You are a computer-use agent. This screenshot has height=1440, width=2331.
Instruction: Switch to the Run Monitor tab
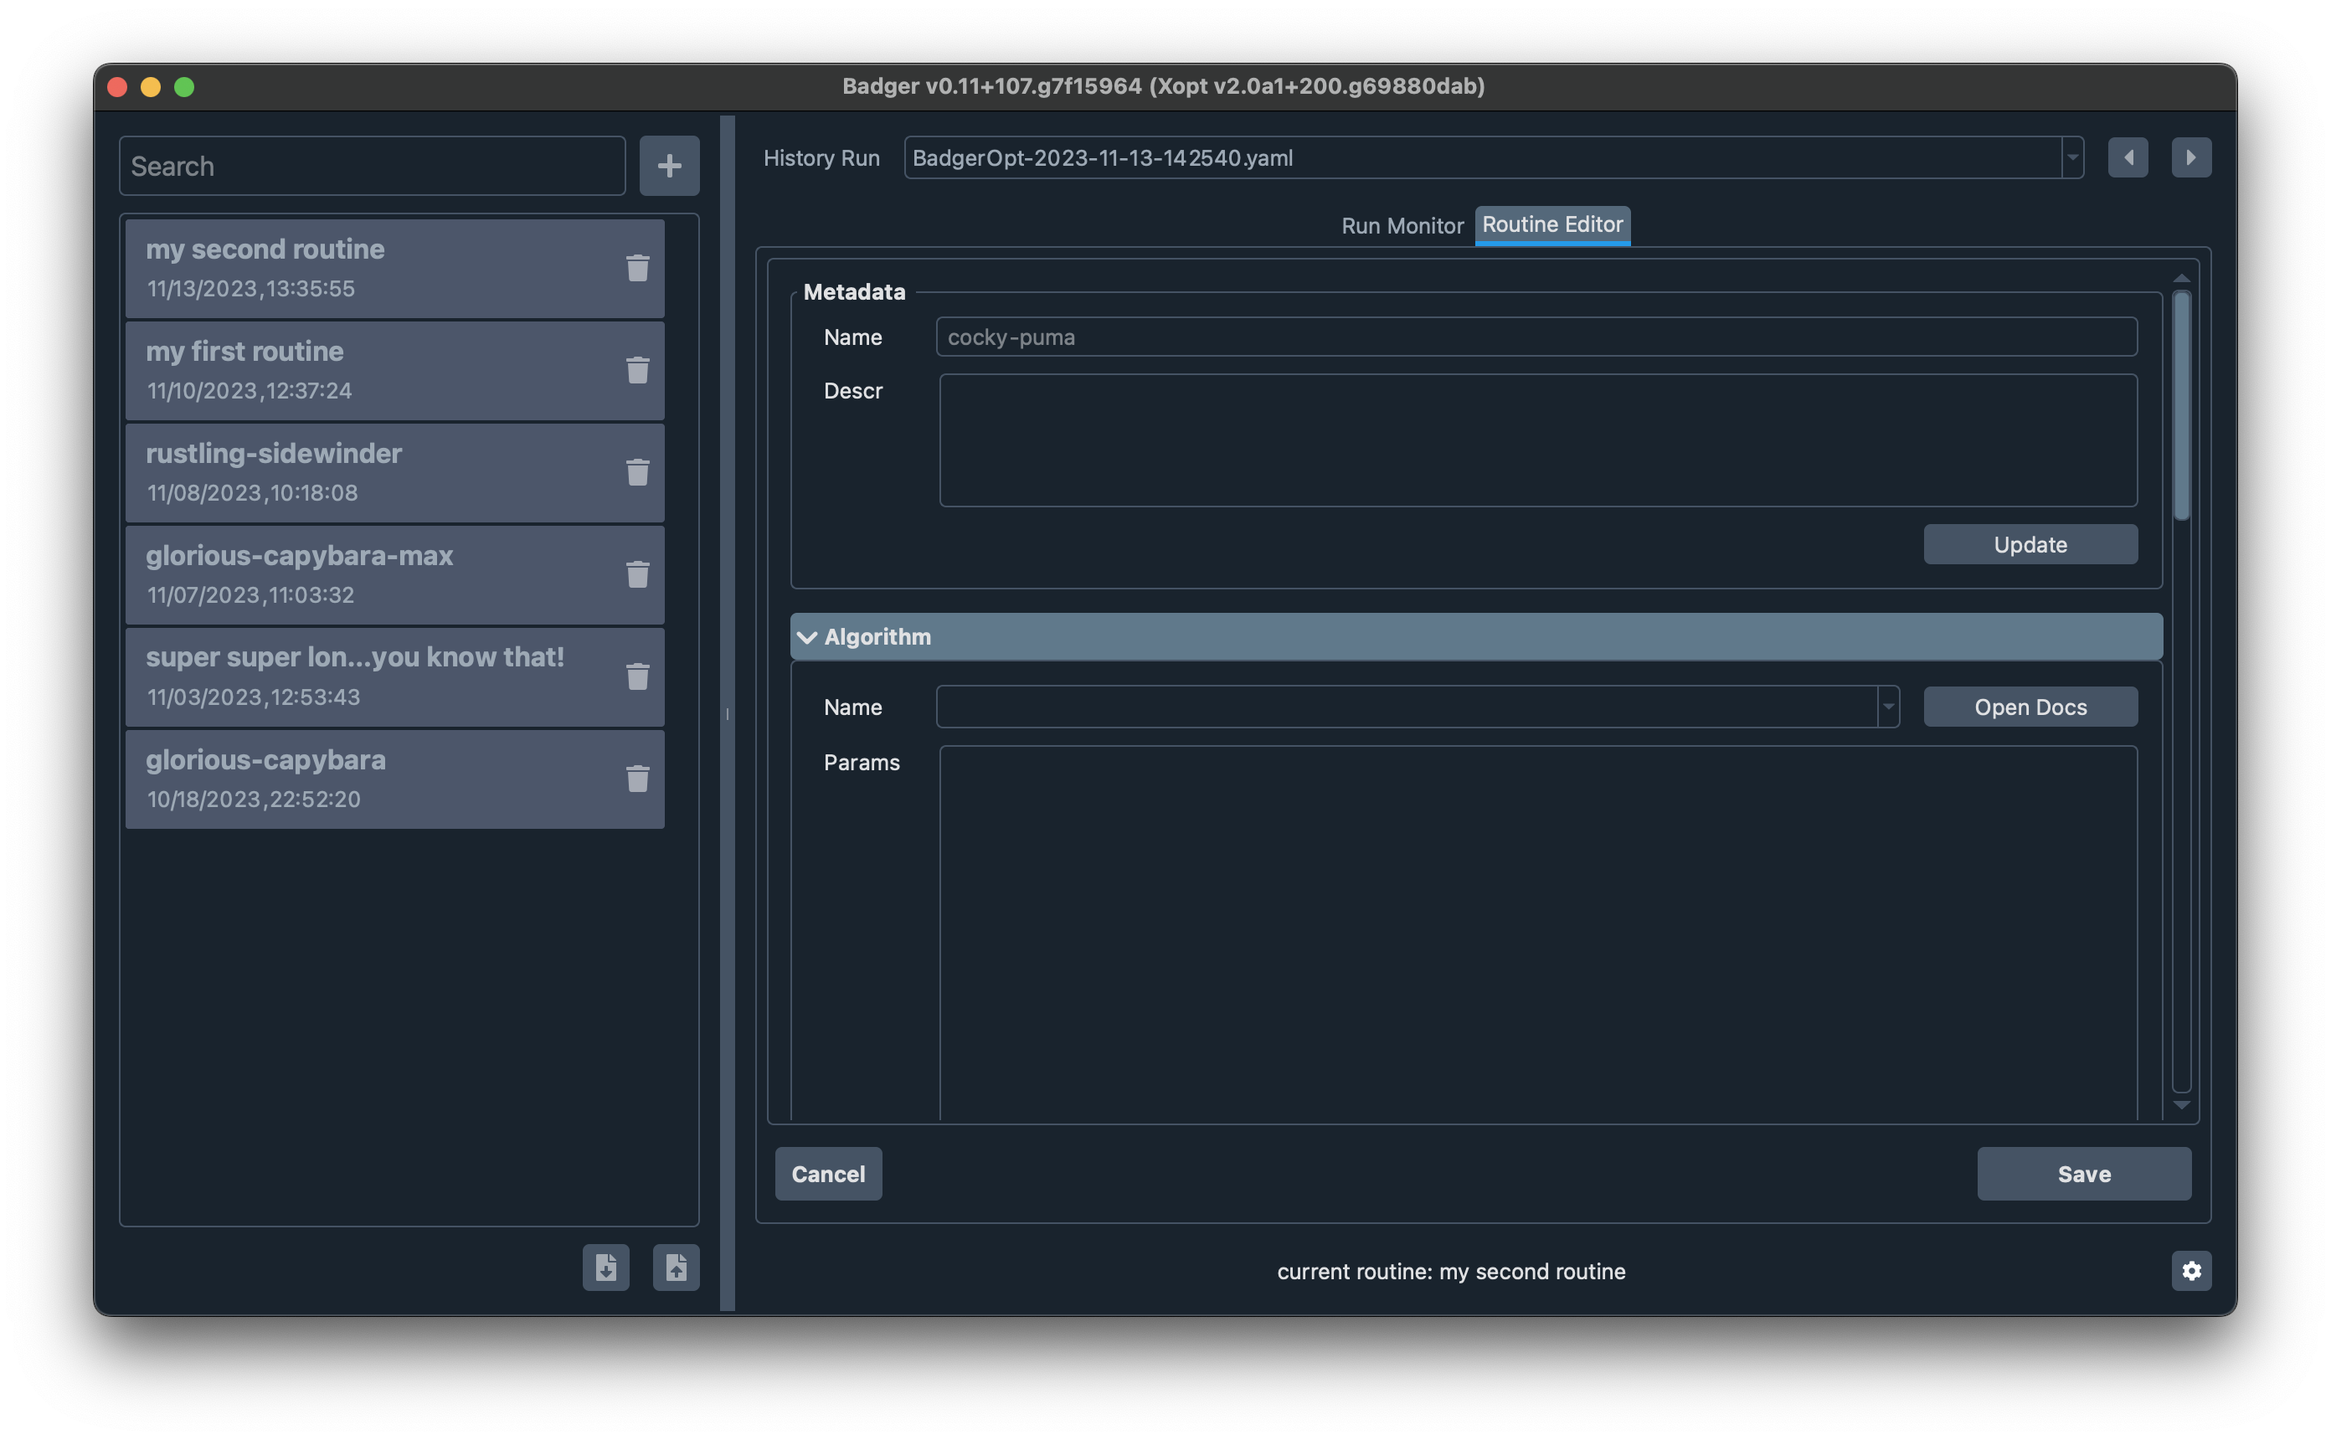point(1402,226)
